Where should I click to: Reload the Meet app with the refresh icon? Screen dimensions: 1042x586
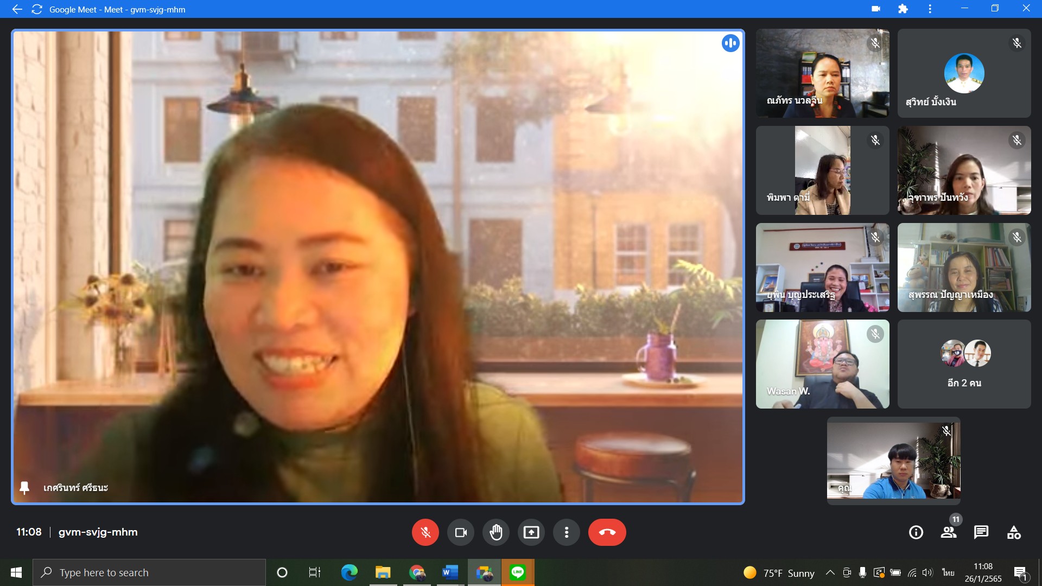37,9
